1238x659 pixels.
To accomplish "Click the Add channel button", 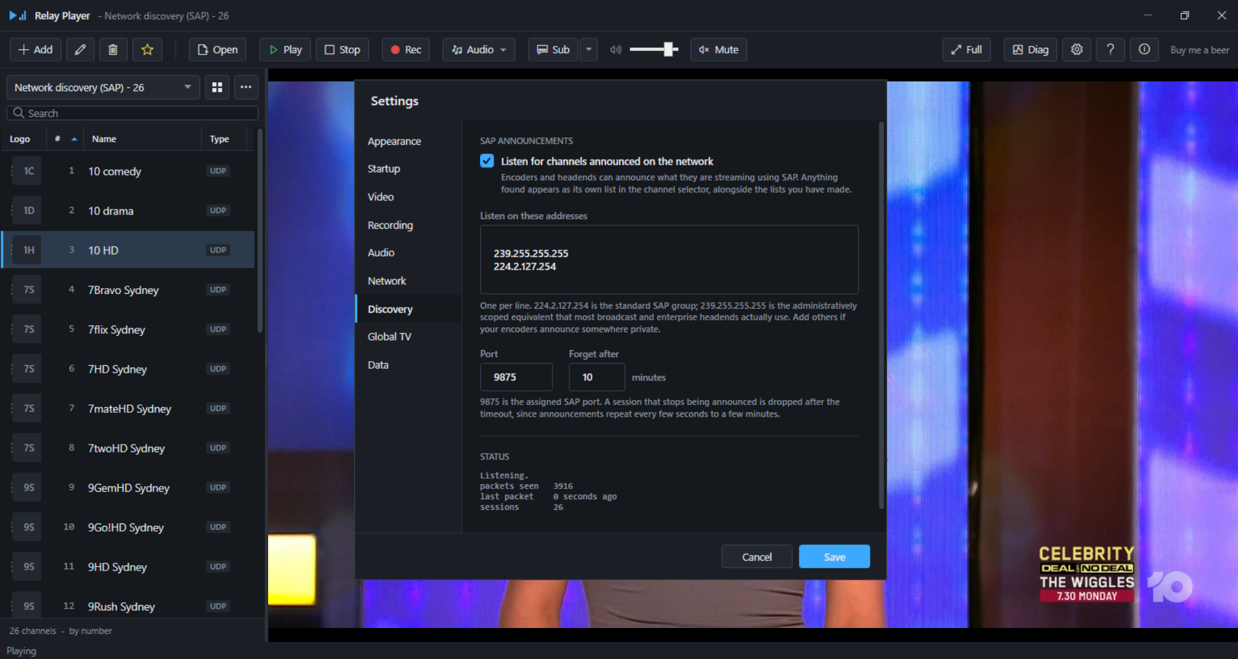I will click(x=36, y=50).
